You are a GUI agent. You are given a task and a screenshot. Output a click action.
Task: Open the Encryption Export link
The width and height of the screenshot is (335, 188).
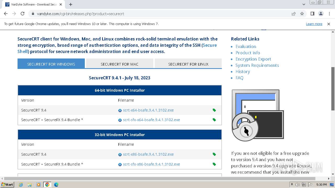[253, 59]
